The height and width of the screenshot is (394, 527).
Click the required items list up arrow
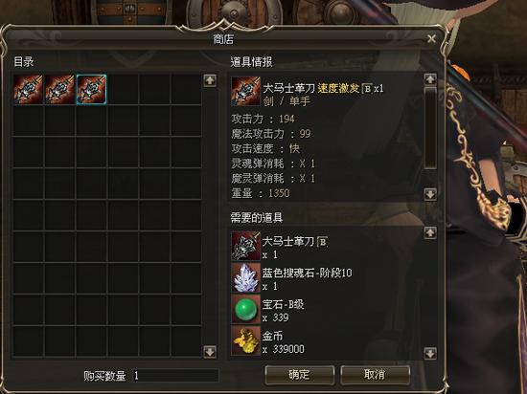tap(430, 232)
